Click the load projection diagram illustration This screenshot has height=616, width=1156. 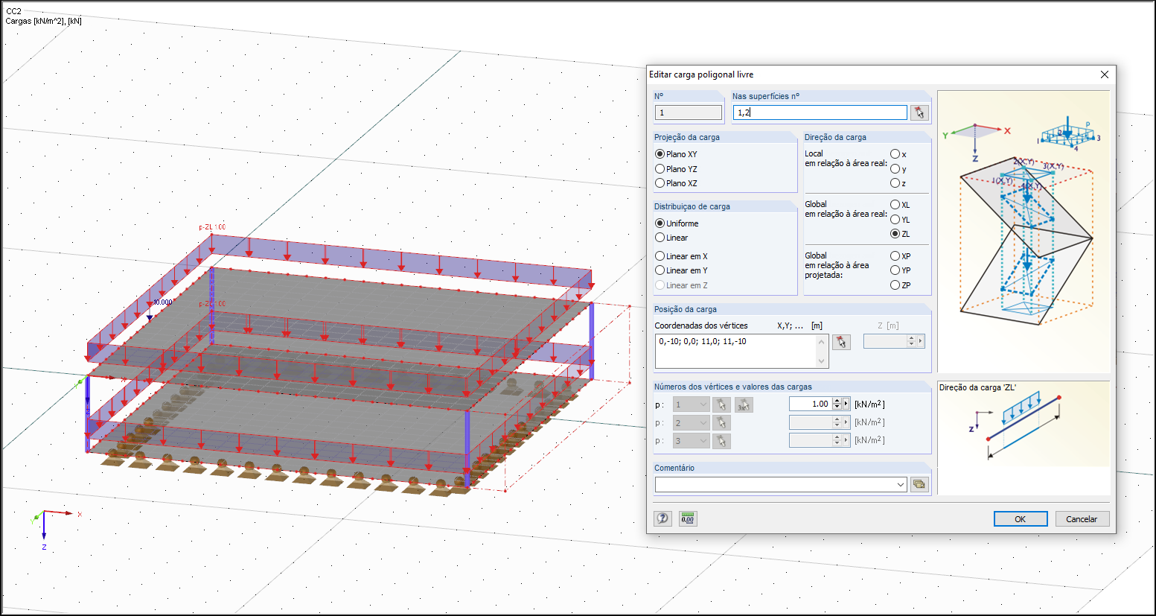click(1024, 232)
